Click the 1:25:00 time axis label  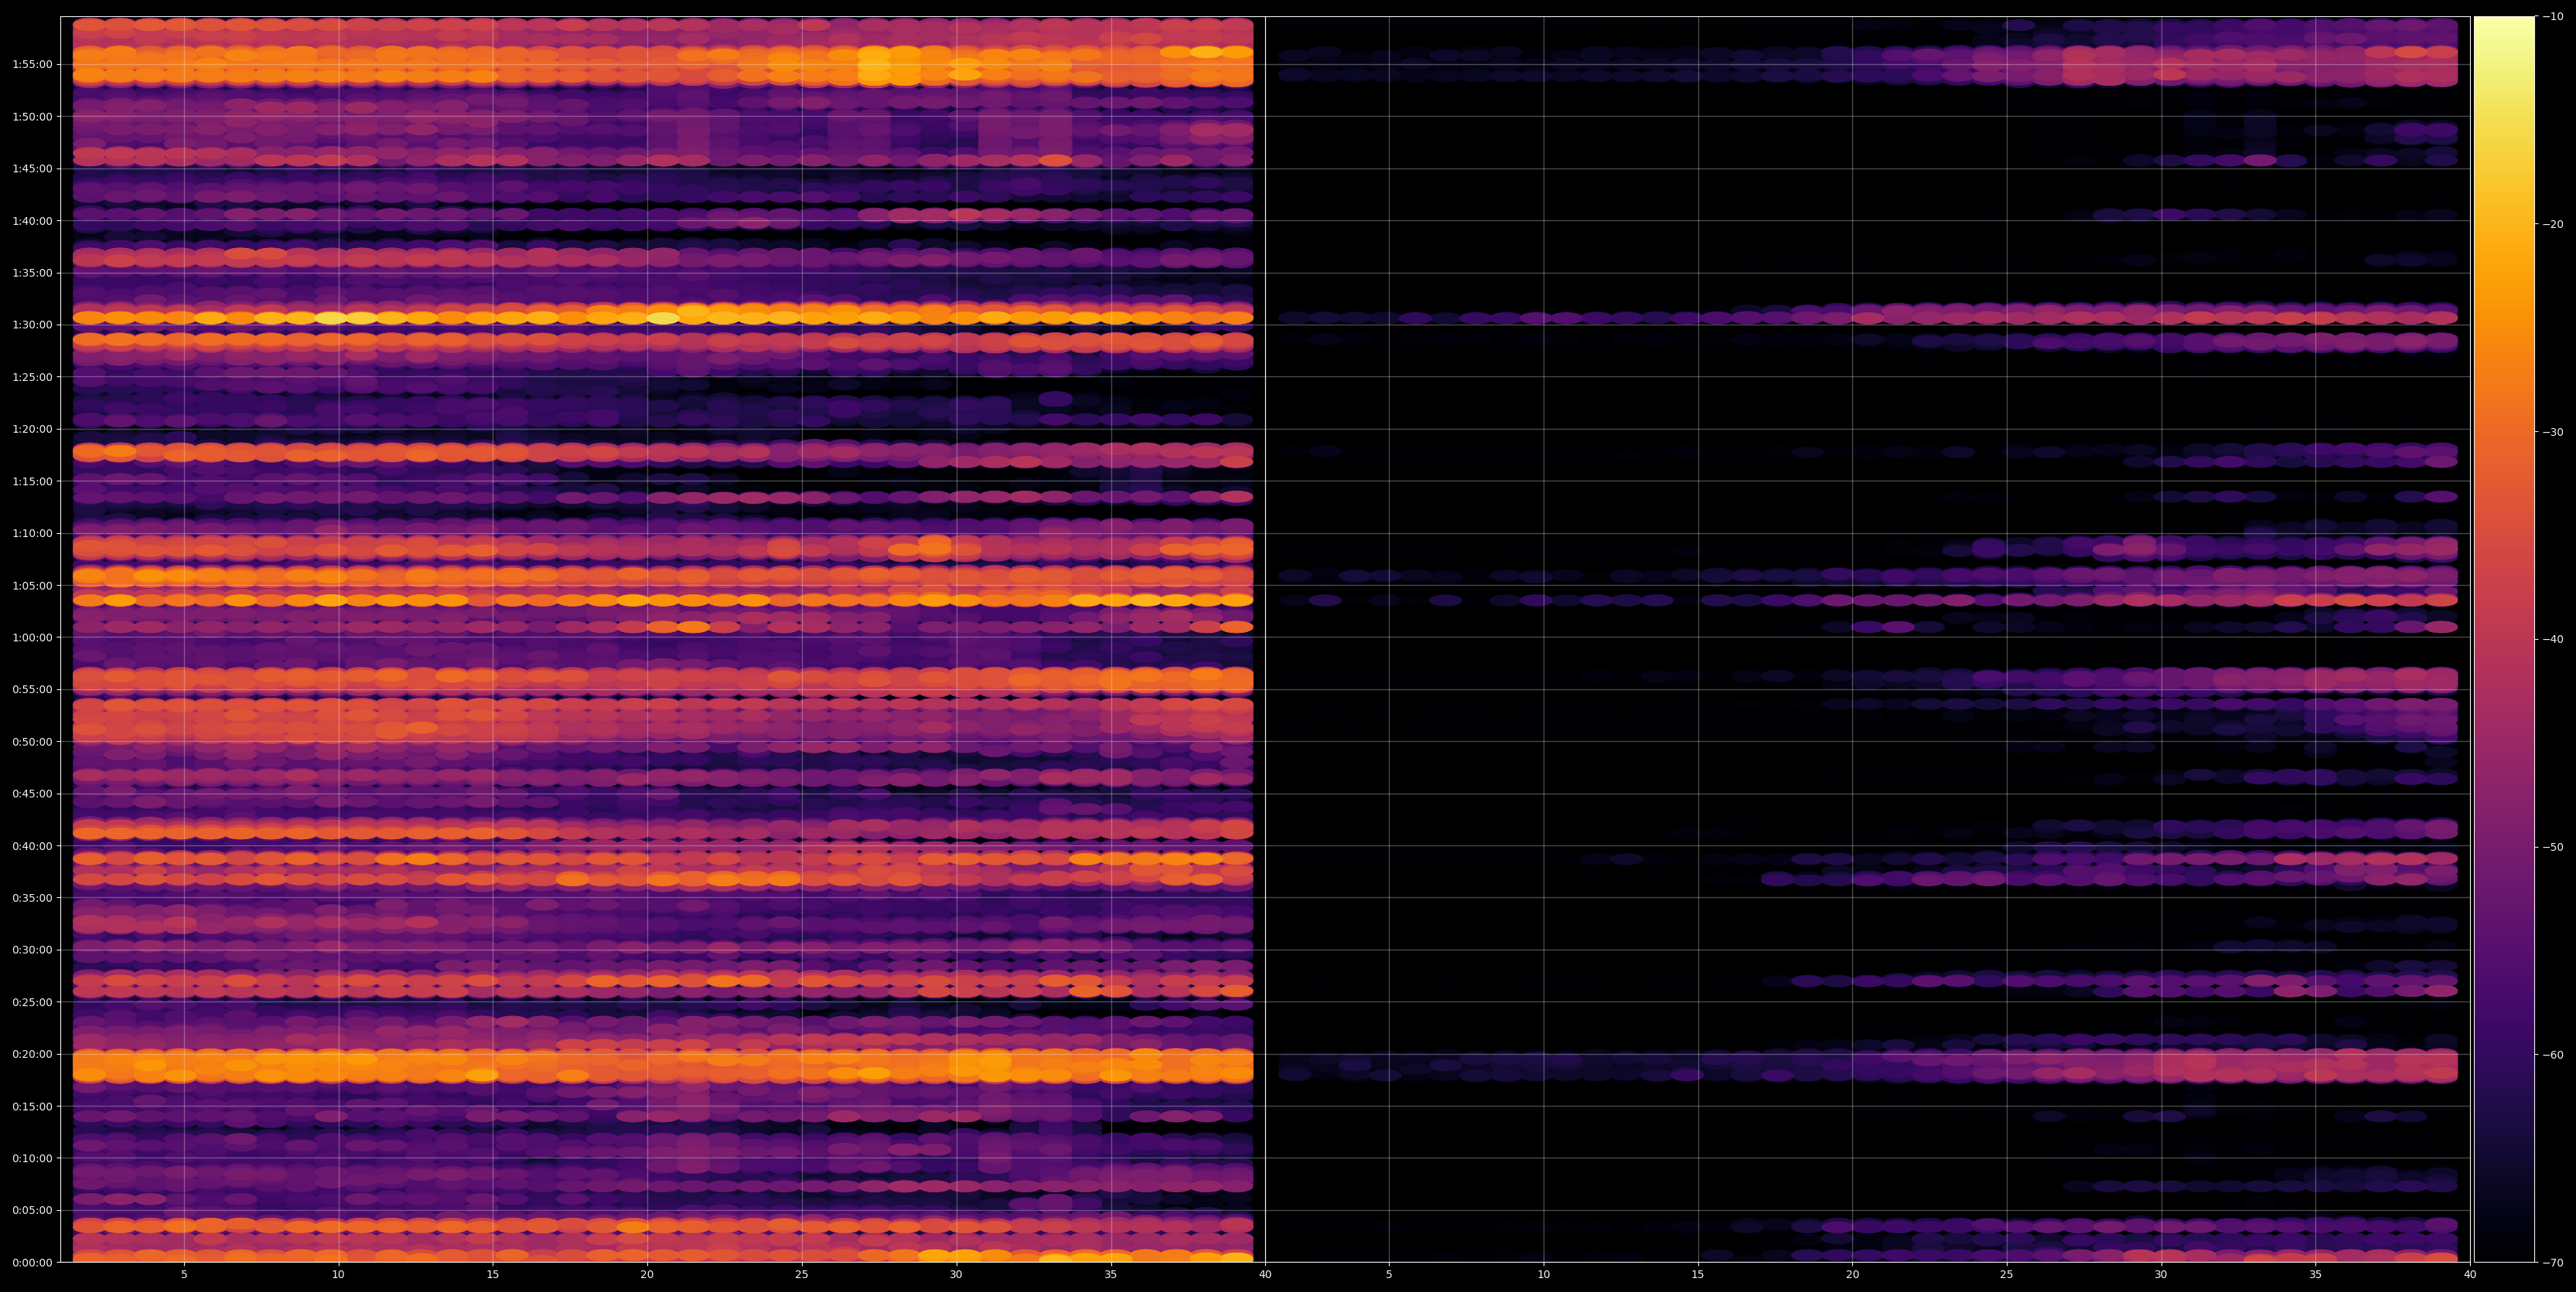32,377
